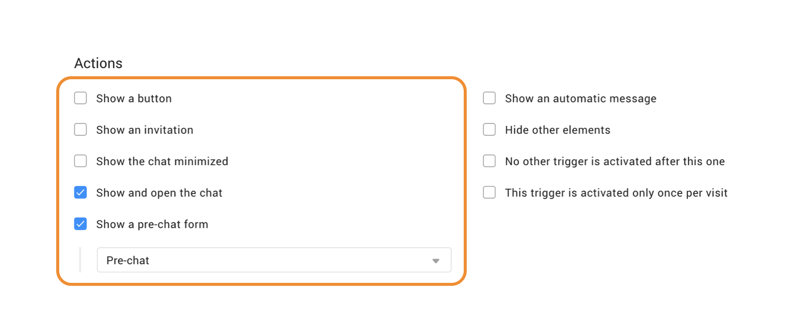Click the dropdown arrow of the Pre-chat selector
803x334 pixels.
[x=436, y=261]
